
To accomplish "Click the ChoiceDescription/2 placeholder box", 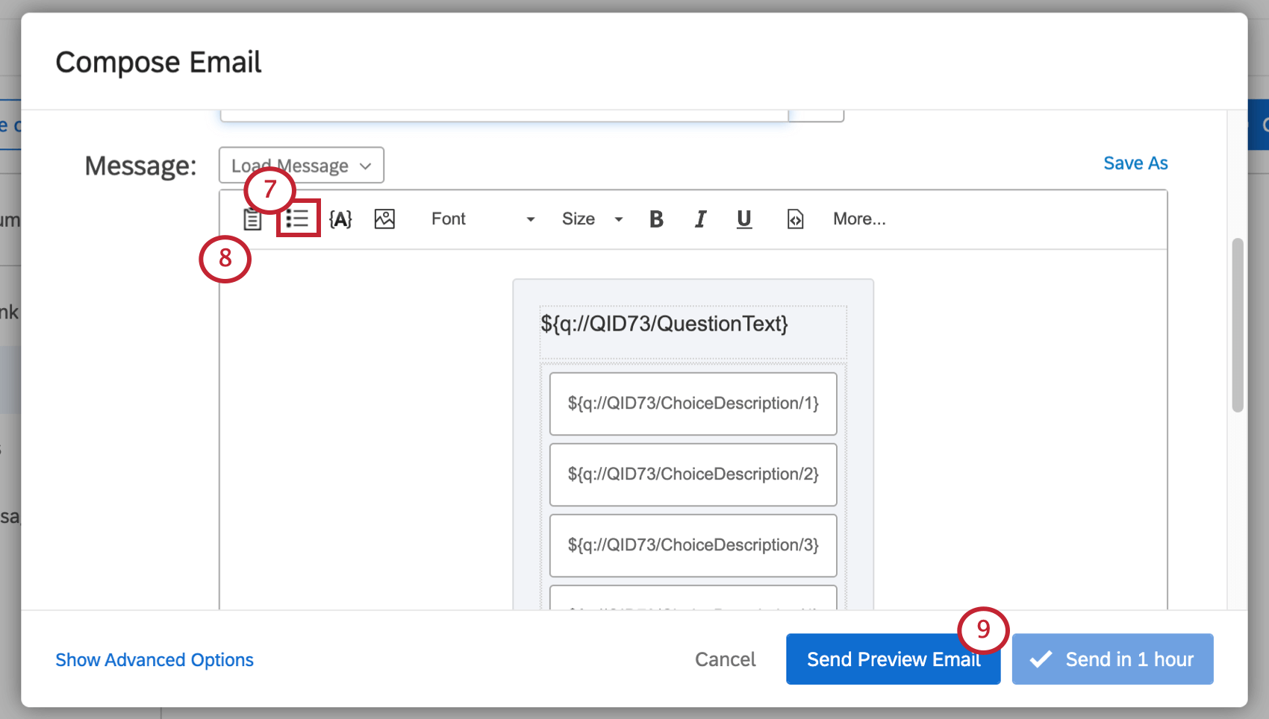I will (693, 474).
